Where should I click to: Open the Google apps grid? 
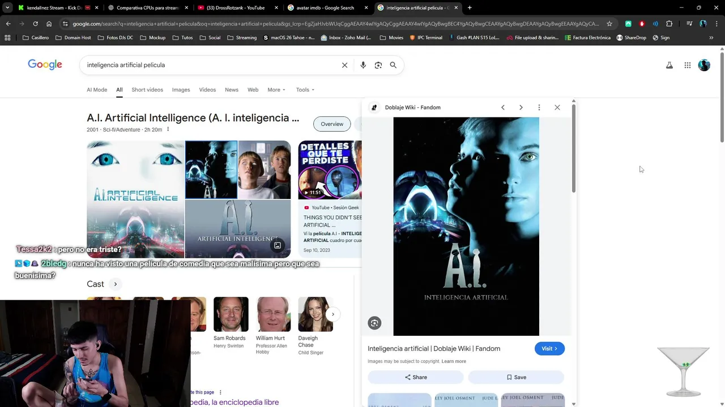[688, 65]
